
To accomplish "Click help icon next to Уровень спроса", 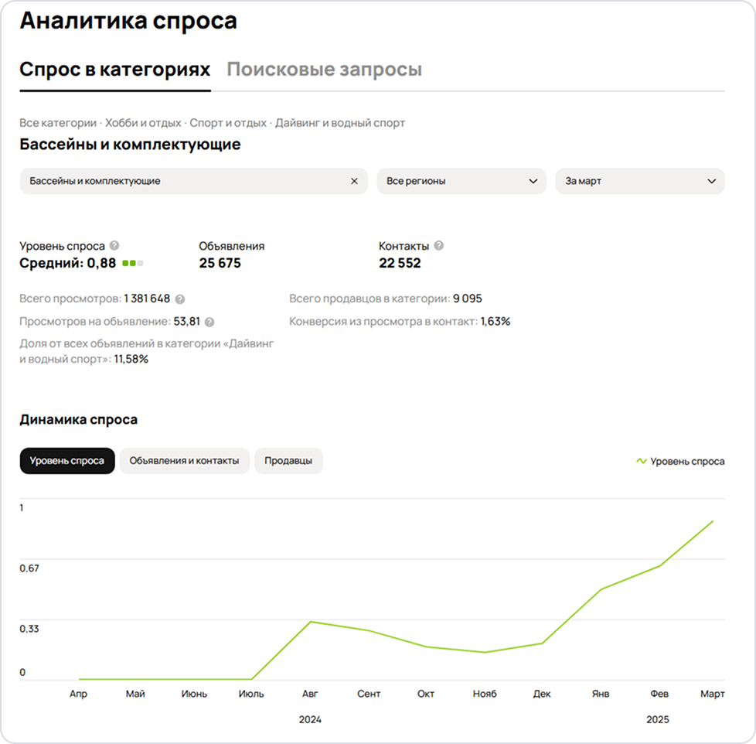I will [x=114, y=246].
